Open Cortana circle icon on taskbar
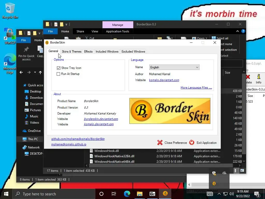The width and height of the screenshot is (265, 199). coord(101,194)
